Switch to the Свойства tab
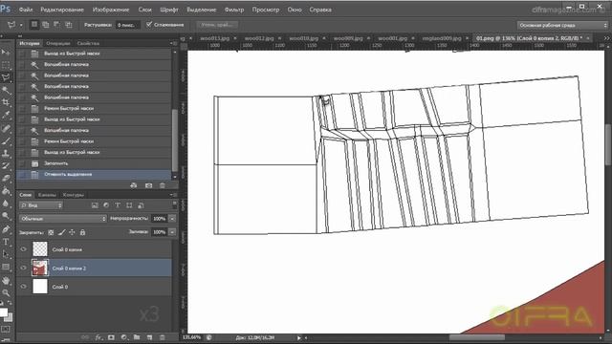The height and width of the screenshot is (344, 612). click(x=88, y=43)
